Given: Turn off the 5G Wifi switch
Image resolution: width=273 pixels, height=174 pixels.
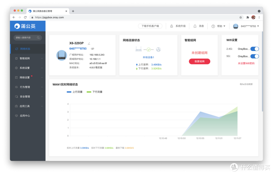Looking at the screenshot, I should coord(254,56).
